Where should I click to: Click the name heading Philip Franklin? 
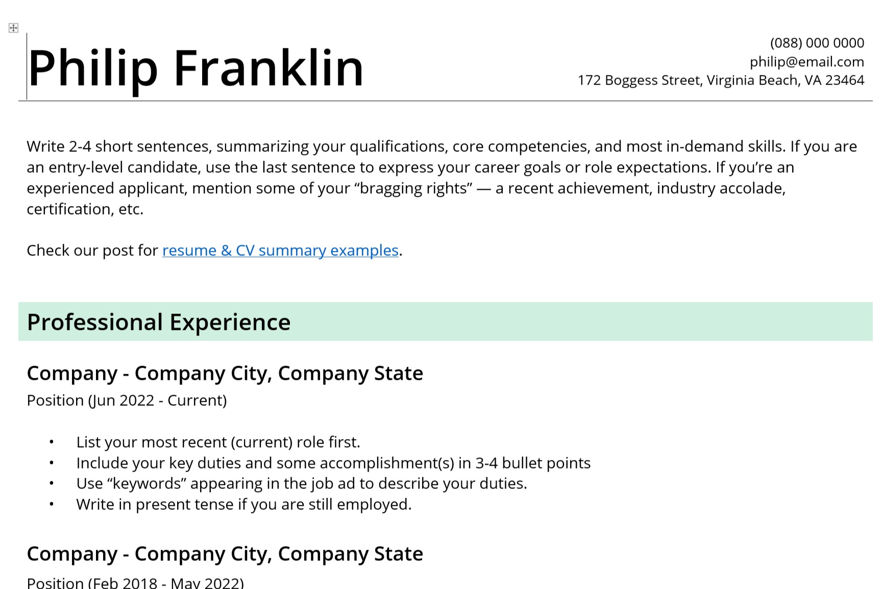195,68
